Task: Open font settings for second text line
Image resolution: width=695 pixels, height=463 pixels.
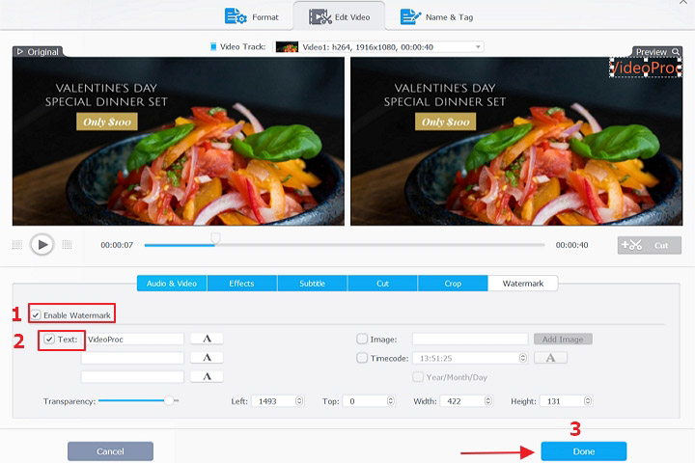Action: 207,358
